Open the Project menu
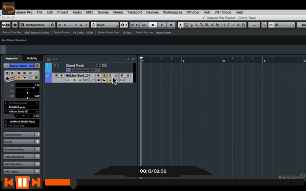This screenshot has height=191, width=306. tap(63, 12)
